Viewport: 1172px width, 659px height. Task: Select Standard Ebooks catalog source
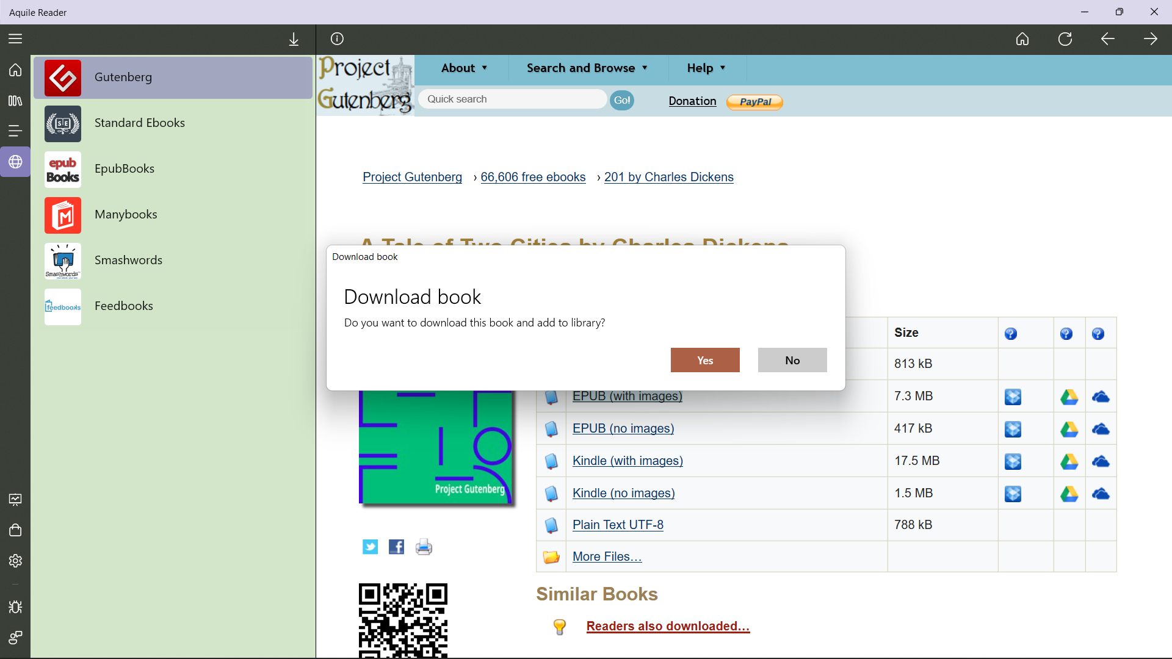tap(173, 123)
